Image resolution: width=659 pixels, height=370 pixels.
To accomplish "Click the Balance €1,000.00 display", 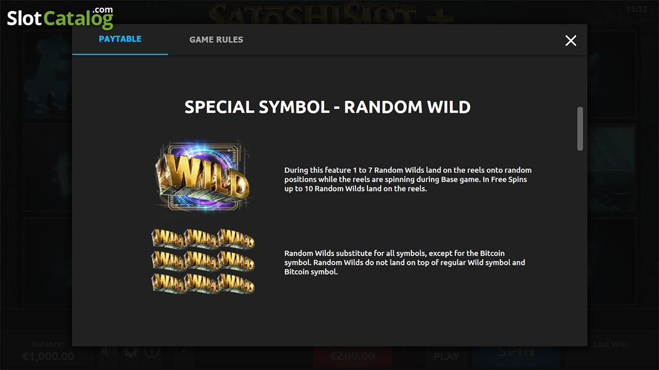I will click(48, 351).
